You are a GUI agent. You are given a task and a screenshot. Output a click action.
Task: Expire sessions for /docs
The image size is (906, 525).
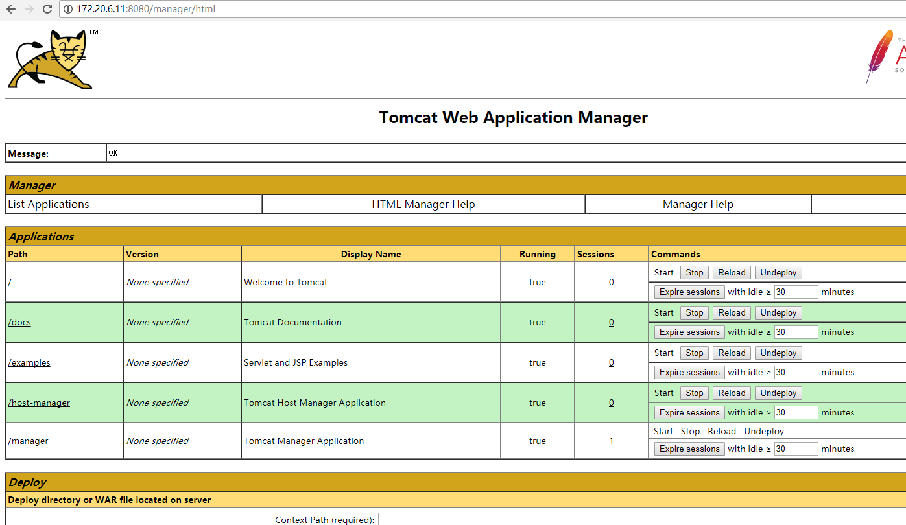click(689, 332)
